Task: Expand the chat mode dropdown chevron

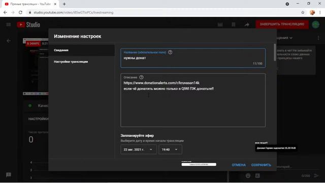Action: [x=291, y=38]
